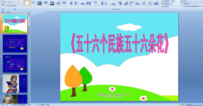Select the 'No transition' blank thumbnail
Image resolution: width=203 pixels, height=106 pixels.
[27, 3]
